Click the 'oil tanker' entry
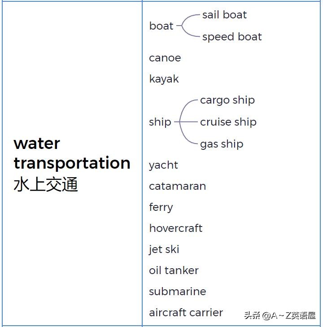323x327 pixels. [x=174, y=270]
